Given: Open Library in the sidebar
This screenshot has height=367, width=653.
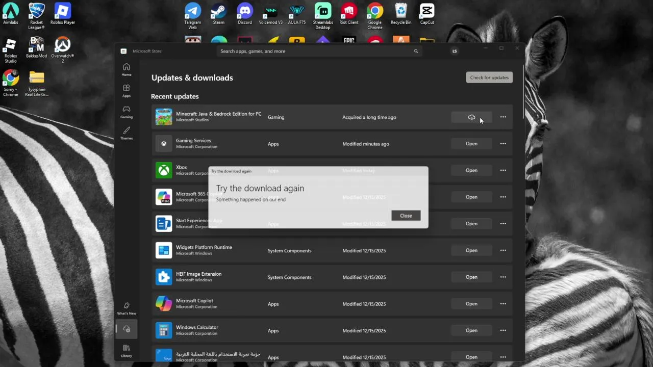Looking at the screenshot, I should pos(127,351).
